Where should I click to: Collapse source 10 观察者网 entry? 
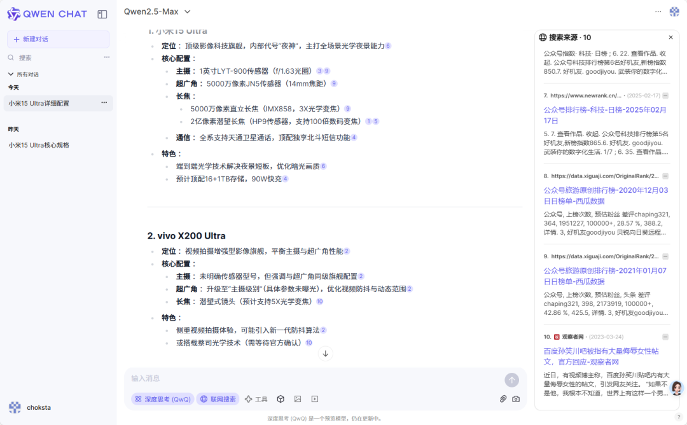(x=665, y=337)
